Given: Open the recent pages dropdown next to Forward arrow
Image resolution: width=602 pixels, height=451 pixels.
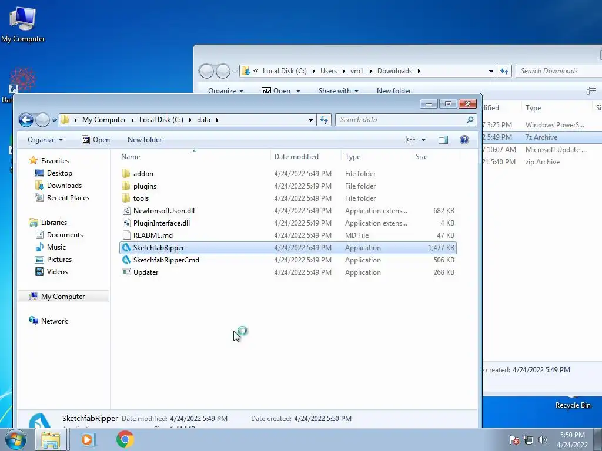Looking at the screenshot, I should (55, 120).
